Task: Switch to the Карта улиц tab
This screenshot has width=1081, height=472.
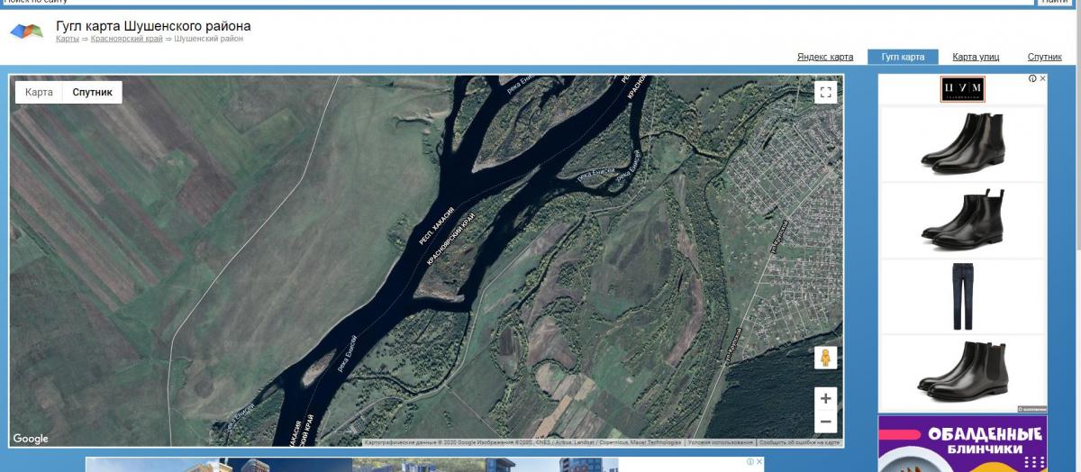Action: point(976,57)
